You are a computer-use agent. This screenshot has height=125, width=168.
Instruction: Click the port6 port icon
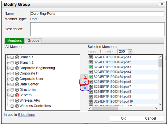coord(90,82)
